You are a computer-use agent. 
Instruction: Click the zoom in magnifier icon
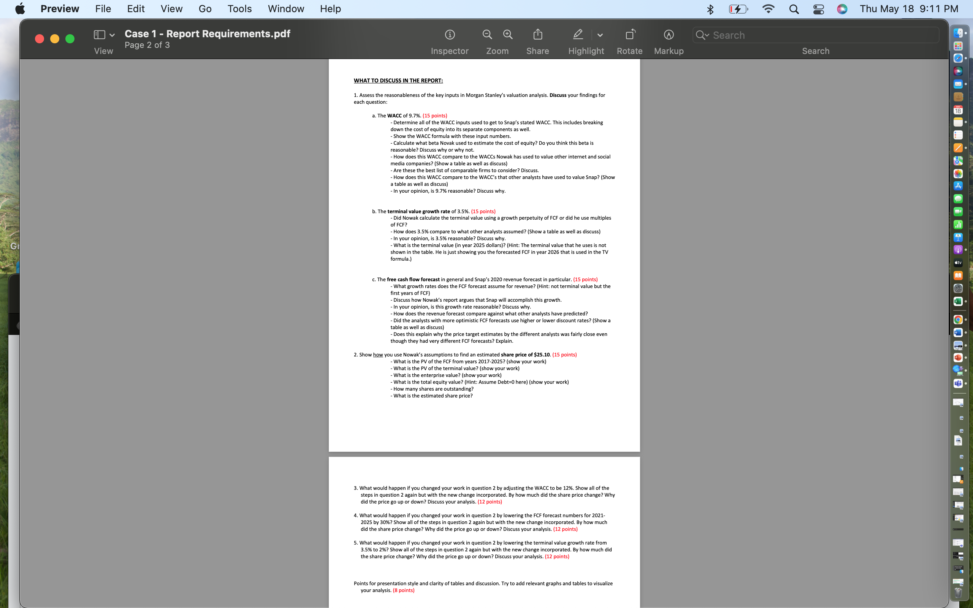coord(508,35)
